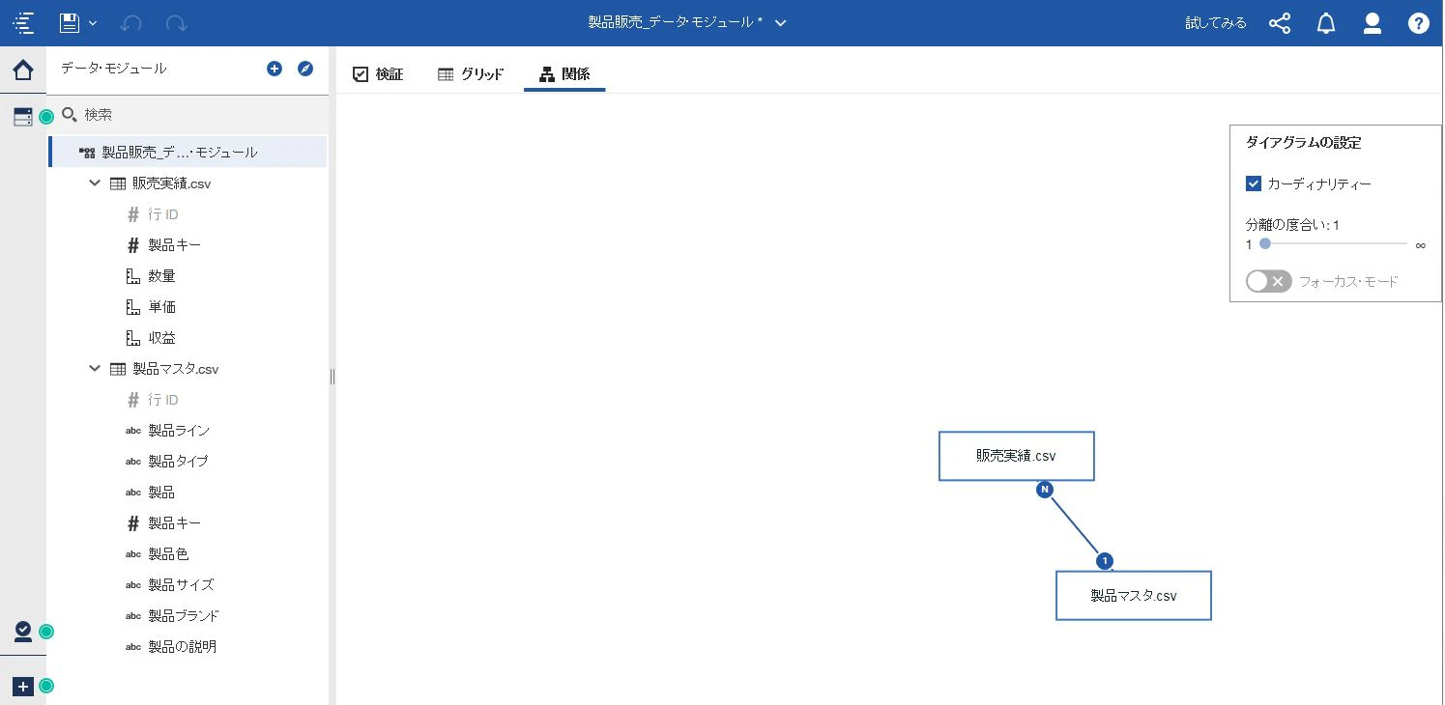The width and height of the screenshot is (1445, 705).
Task: Open the module title dropdown chevron
Action: tap(781, 23)
